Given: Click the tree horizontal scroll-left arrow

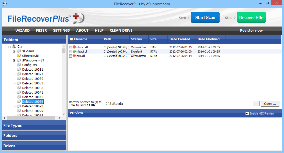Looking at the screenshot, I should point(5,118).
